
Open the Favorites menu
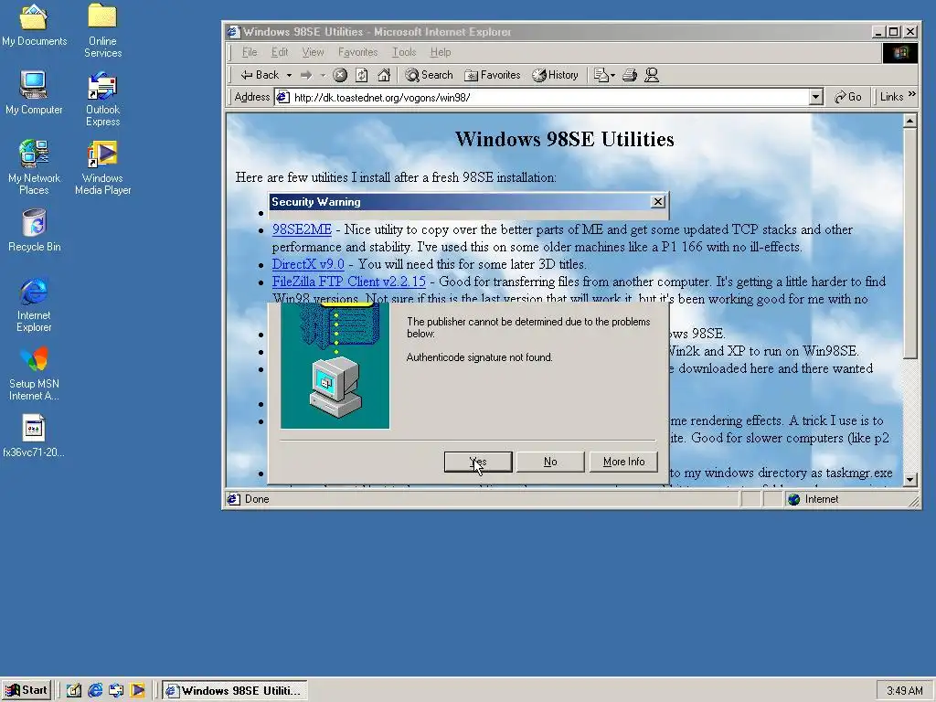coord(357,52)
